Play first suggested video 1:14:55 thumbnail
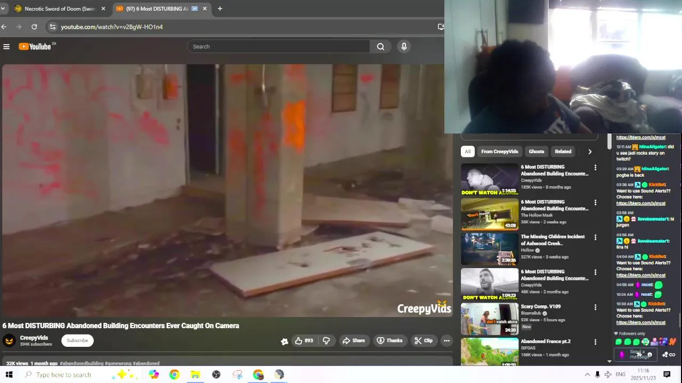The image size is (682, 383). pyautogui.click(x=489, y=179)
